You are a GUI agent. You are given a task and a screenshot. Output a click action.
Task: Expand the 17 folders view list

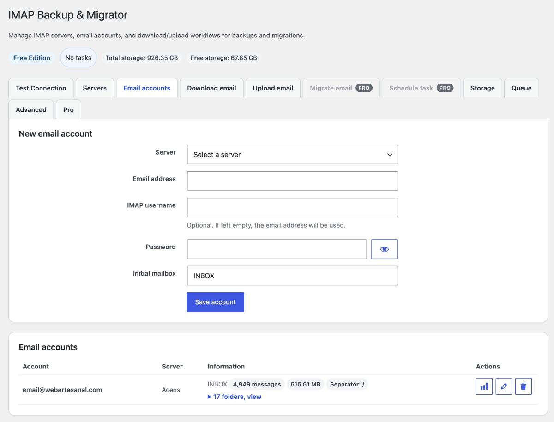click(235, 397)
